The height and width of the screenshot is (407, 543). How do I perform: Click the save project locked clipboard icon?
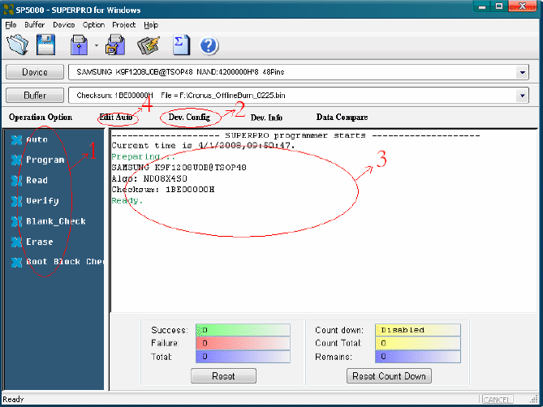115,45
